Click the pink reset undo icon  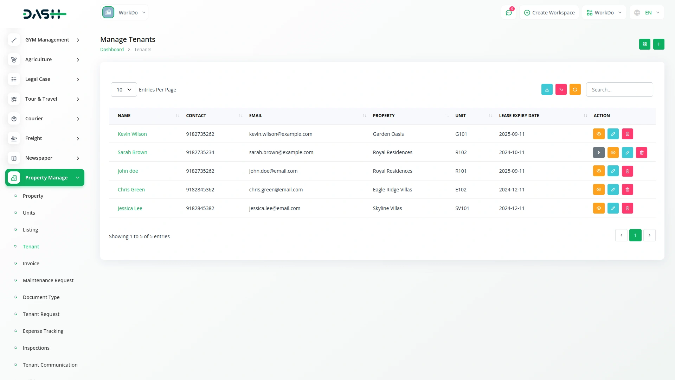[x=561, y=90]
